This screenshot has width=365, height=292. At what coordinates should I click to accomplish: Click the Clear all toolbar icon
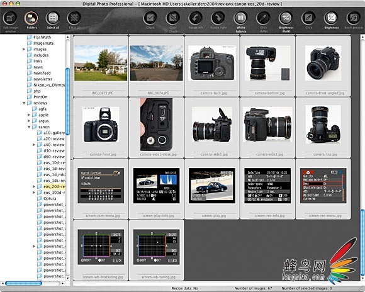tap(74, 18)
